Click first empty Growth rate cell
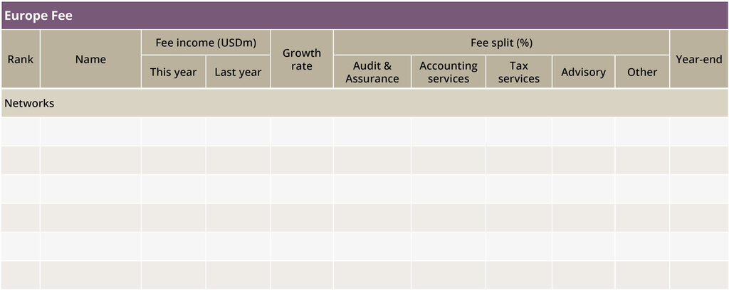Viewport: 729px width, 290px height. point(302,131)
